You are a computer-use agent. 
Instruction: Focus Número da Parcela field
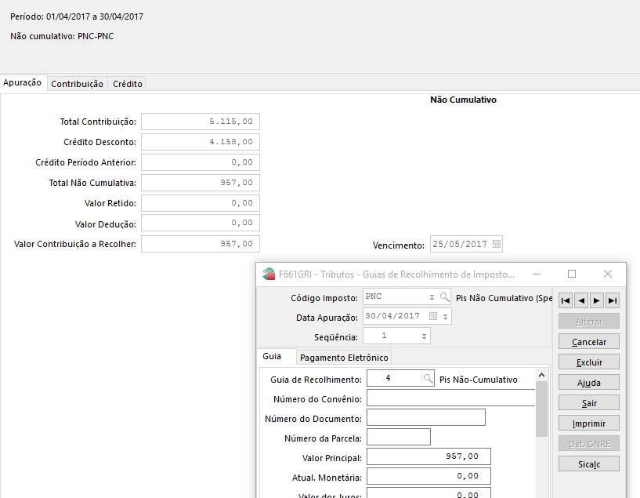399,437
